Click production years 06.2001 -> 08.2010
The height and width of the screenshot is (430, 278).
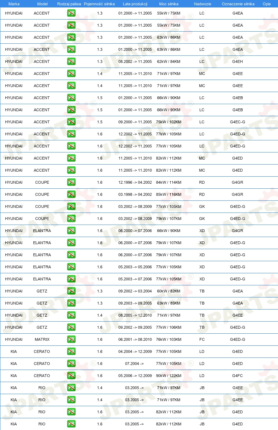[135, 339]
